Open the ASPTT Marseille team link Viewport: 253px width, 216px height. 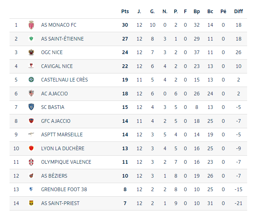click(62, 134)
